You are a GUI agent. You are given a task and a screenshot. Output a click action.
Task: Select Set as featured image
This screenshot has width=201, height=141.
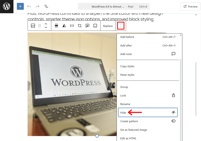(148, 130)
